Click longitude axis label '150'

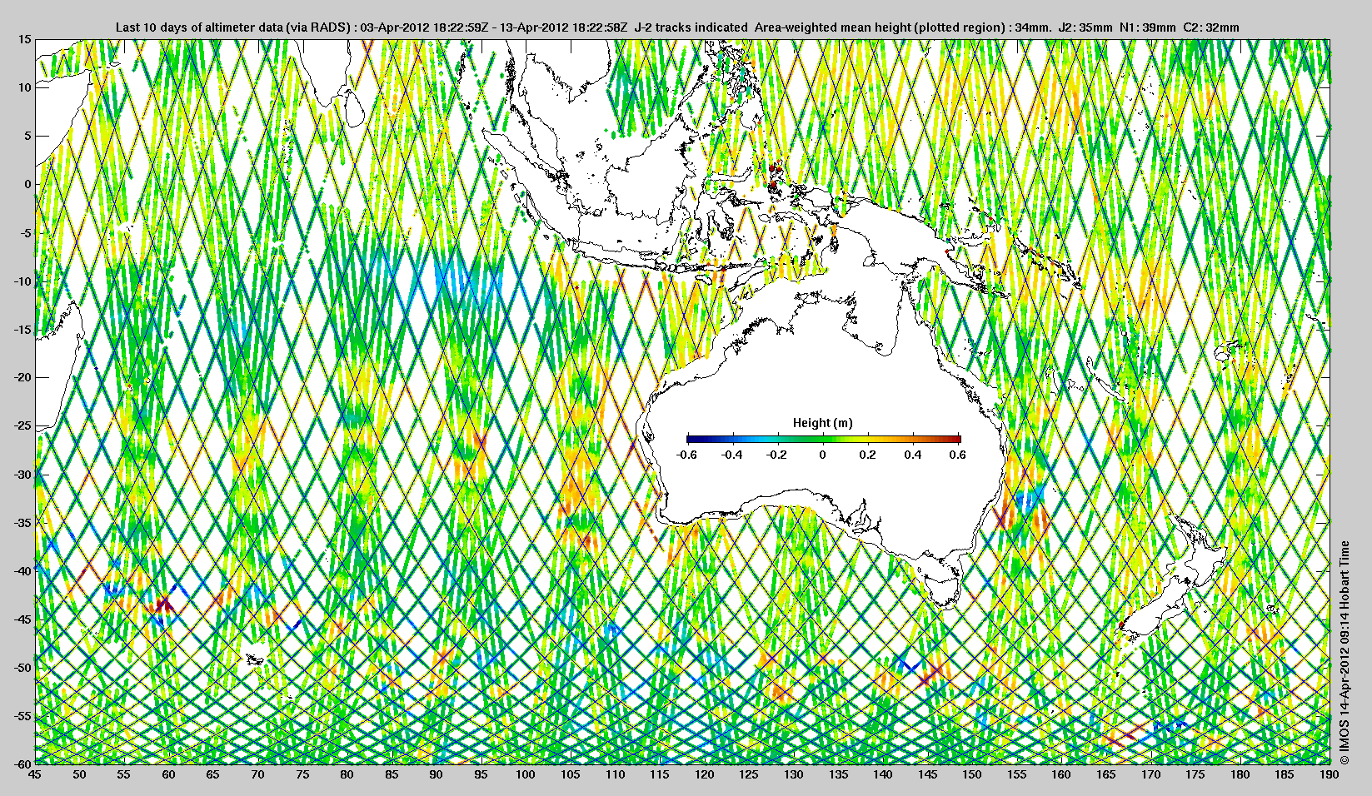972,774
